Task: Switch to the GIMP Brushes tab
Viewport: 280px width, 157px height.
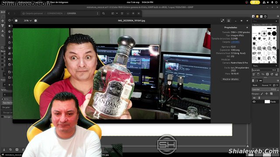Action: 253,17
